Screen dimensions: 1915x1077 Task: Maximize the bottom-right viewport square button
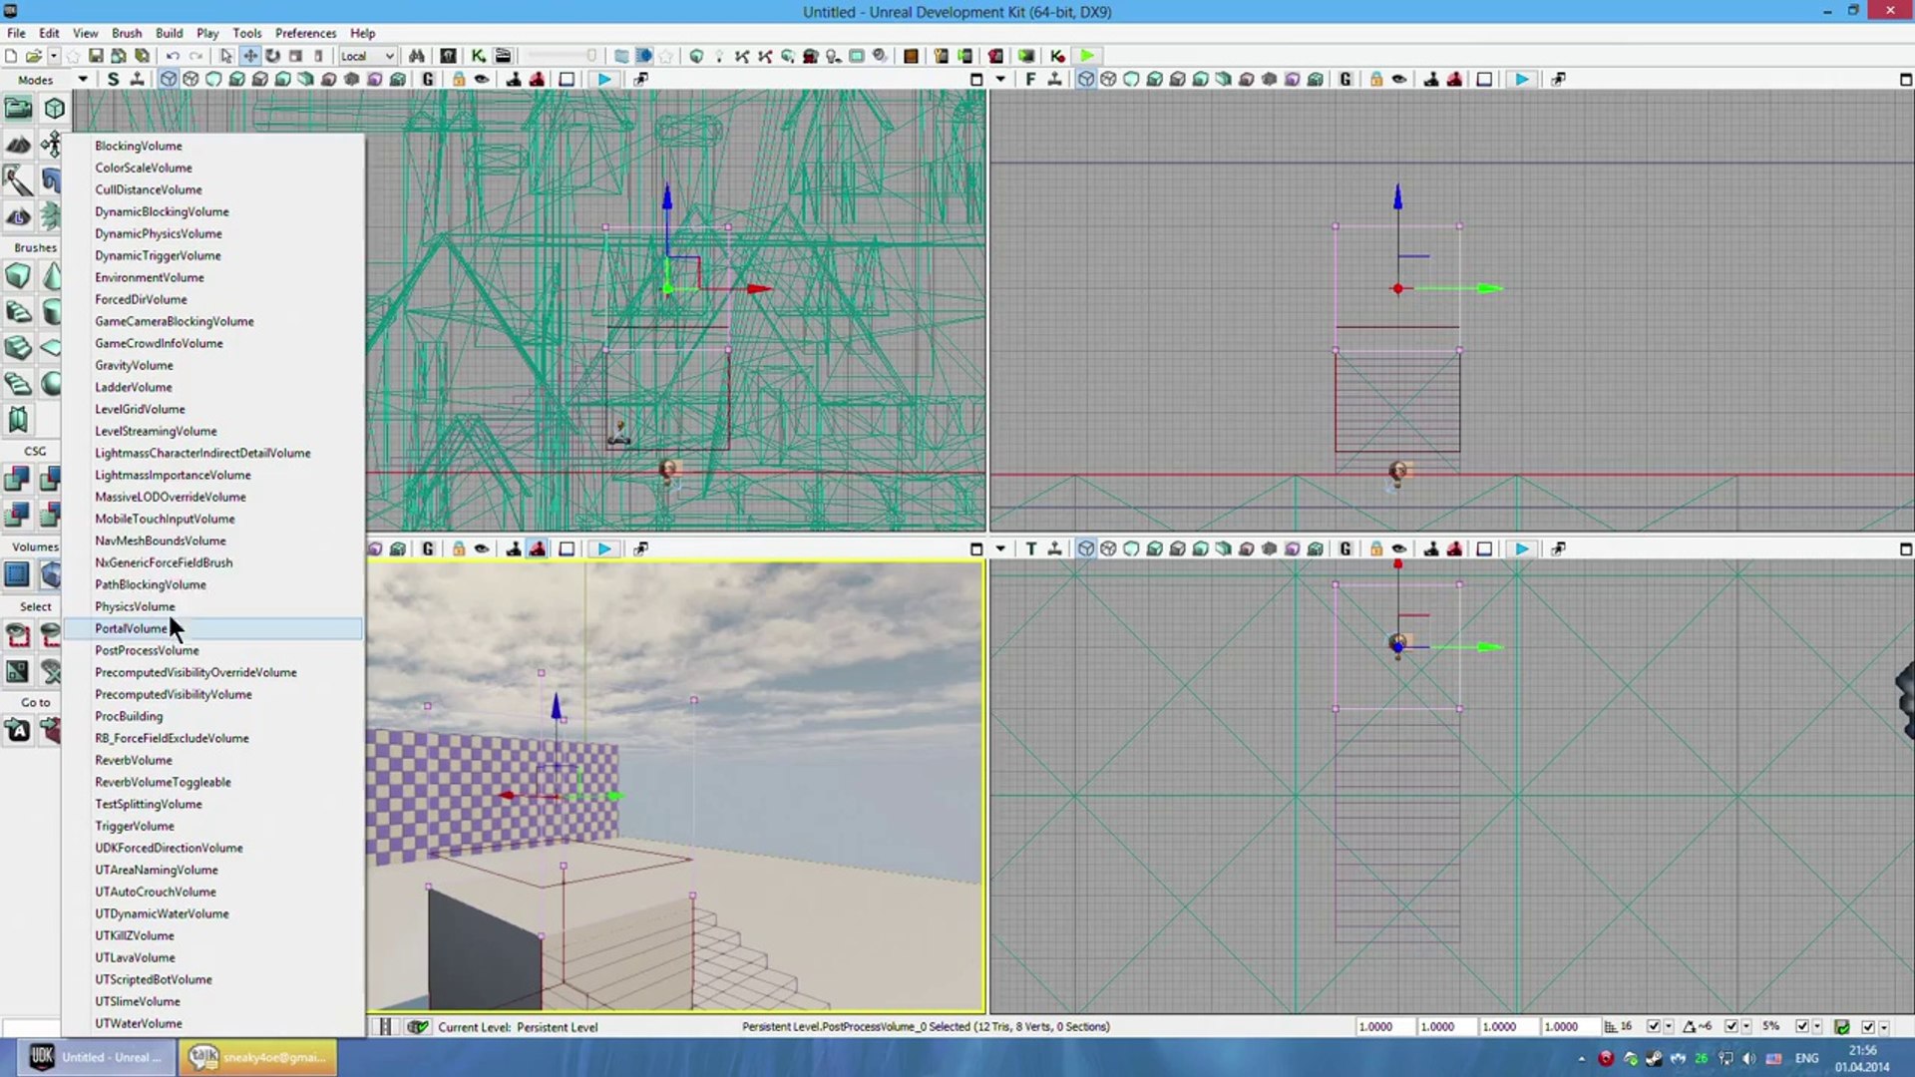click(x=1905, y=549)
